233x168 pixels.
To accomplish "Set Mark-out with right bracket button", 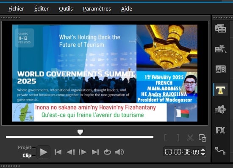I will coord(178,138).
